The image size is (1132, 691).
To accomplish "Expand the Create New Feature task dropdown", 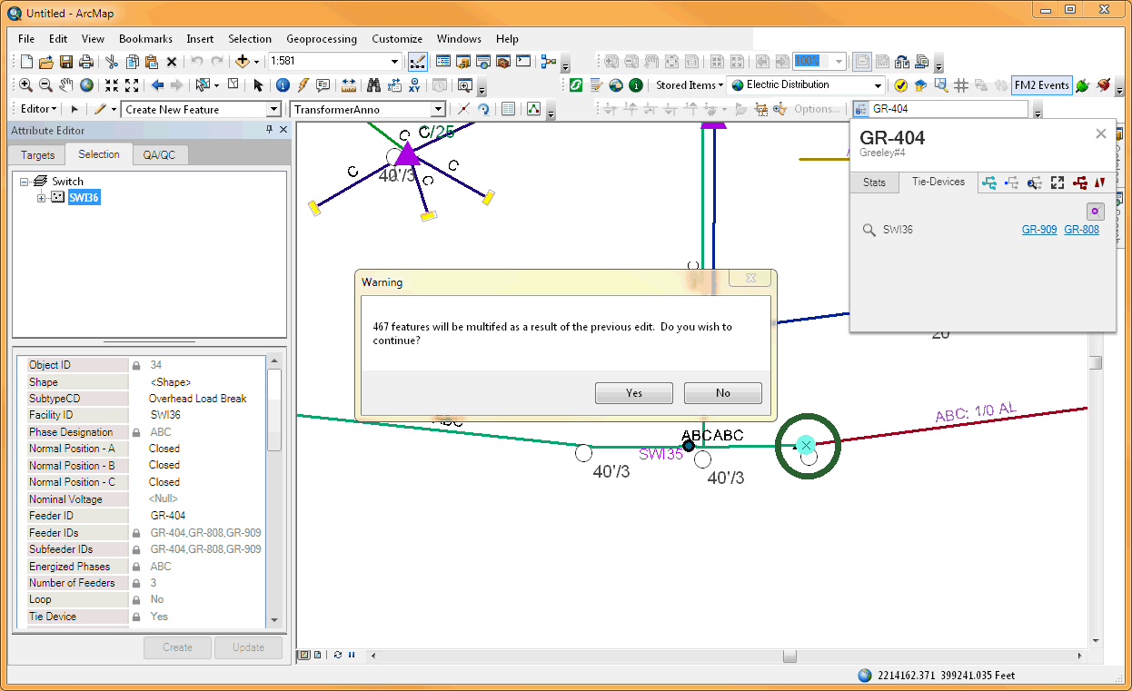I will click(x=273, y=109).
